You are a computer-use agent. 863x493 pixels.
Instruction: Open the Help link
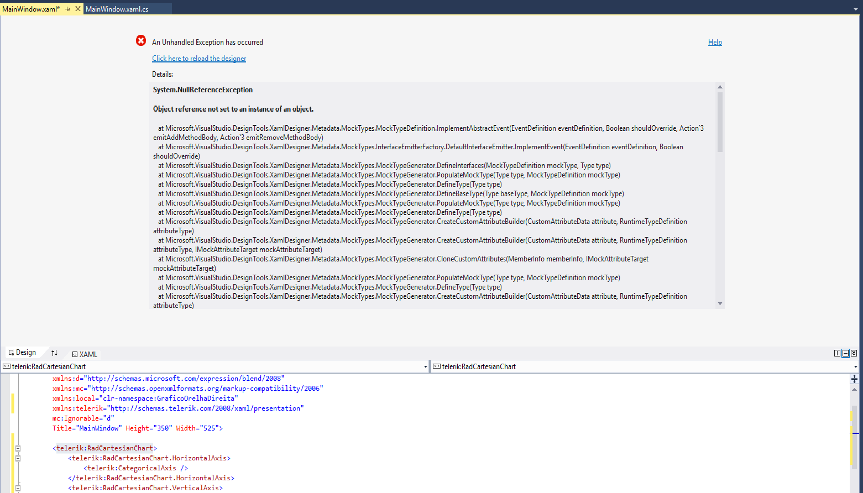[x=715, y=42]
